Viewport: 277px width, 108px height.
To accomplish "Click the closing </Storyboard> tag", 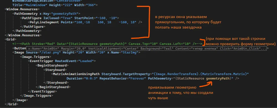I will click(56, 83).
